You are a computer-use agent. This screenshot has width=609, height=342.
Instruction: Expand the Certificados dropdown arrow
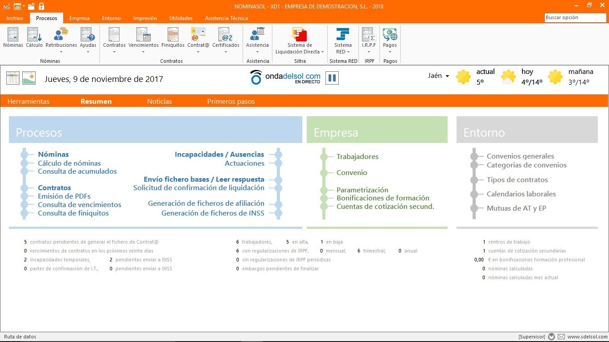coord(226,52)
